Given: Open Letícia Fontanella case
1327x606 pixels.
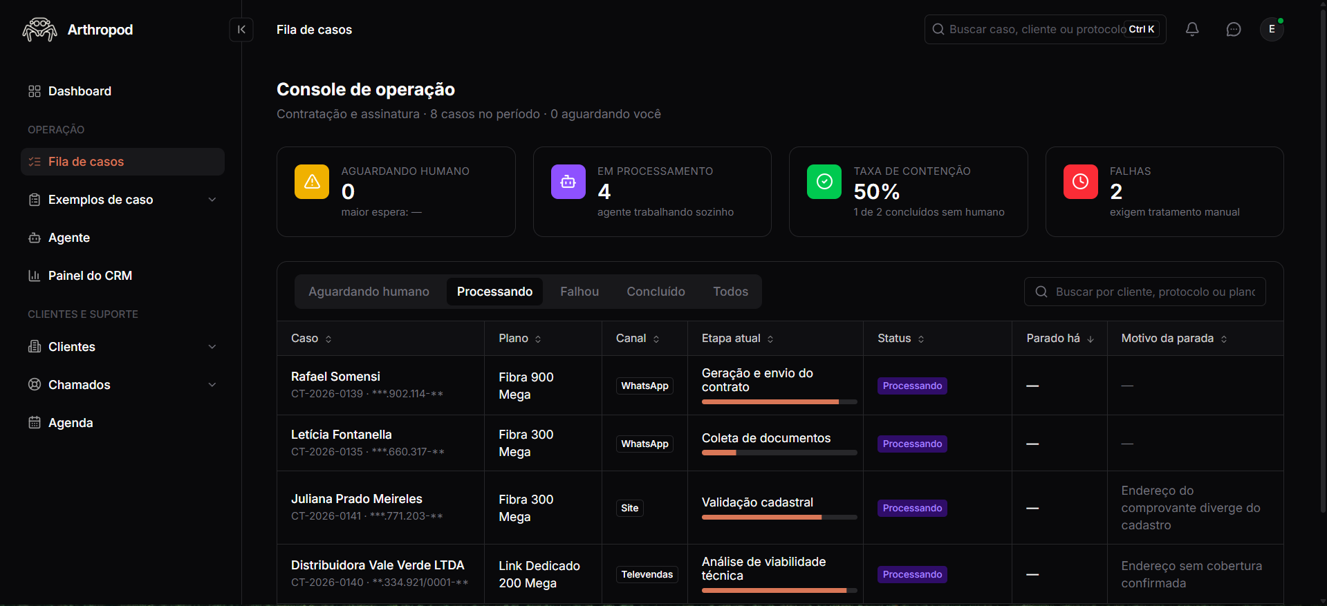Looking at the screenshot, I should click(x=341, y=435).
